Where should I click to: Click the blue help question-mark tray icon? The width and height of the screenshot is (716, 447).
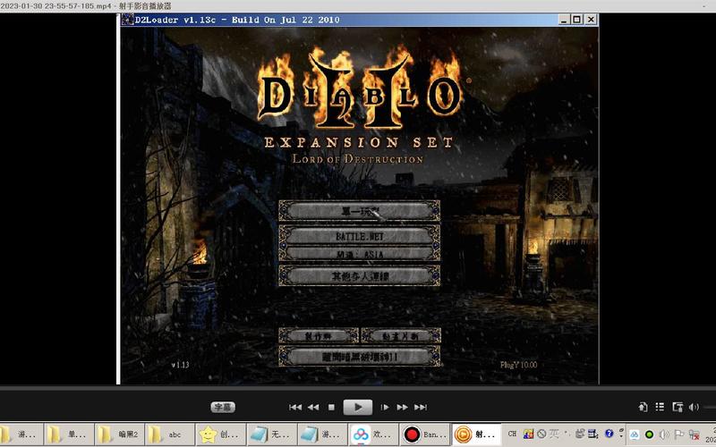tap(609, 434)
